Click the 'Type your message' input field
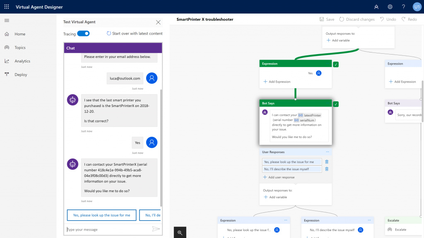The width and height of the screenshot is (424, 238). [108, 229]
